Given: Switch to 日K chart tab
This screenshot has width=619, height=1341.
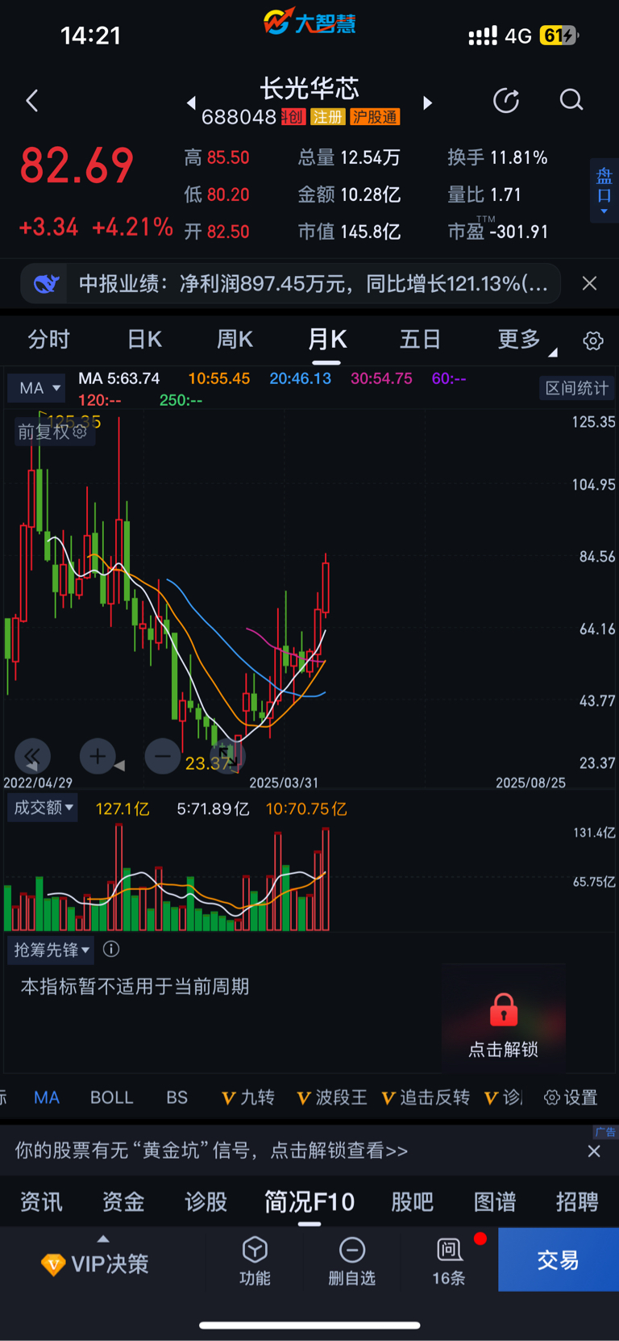Looking at the screenshot, I should coord(144,340).
